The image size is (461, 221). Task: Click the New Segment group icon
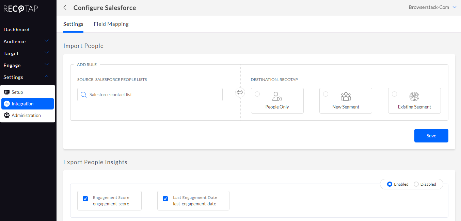pyautogui.click(x=346, y=96)
